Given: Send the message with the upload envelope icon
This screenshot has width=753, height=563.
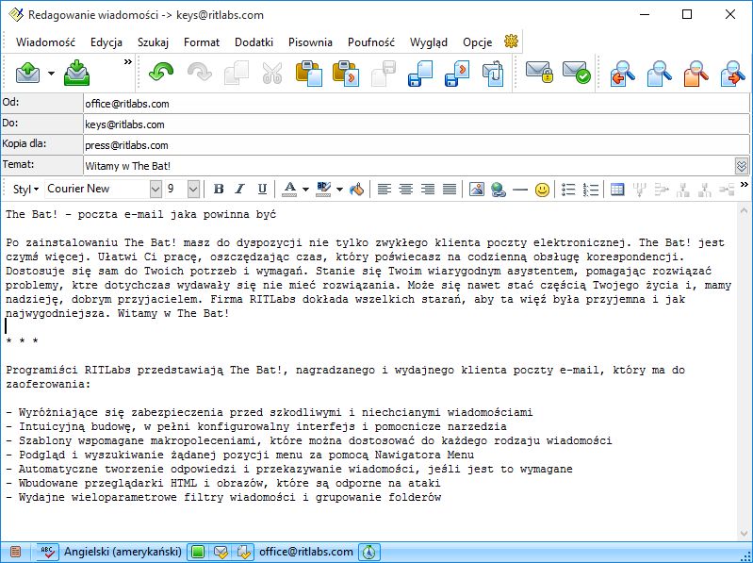Looking at the screenshot, I should (x=28, y=74).
